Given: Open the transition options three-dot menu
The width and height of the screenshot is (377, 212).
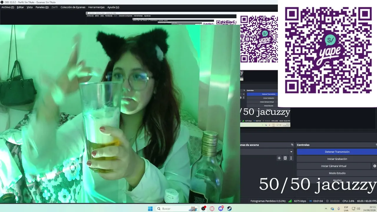Looking at the screenshot, I should click(x=291, y=158).
